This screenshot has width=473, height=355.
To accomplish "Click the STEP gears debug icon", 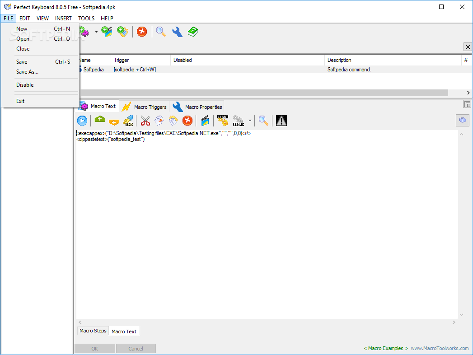I will pos(239,121).
